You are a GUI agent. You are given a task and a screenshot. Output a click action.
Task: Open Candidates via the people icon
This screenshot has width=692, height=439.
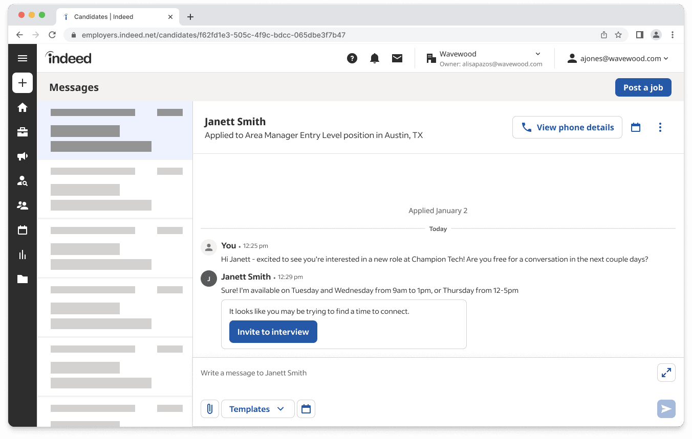tap(23, 205)
